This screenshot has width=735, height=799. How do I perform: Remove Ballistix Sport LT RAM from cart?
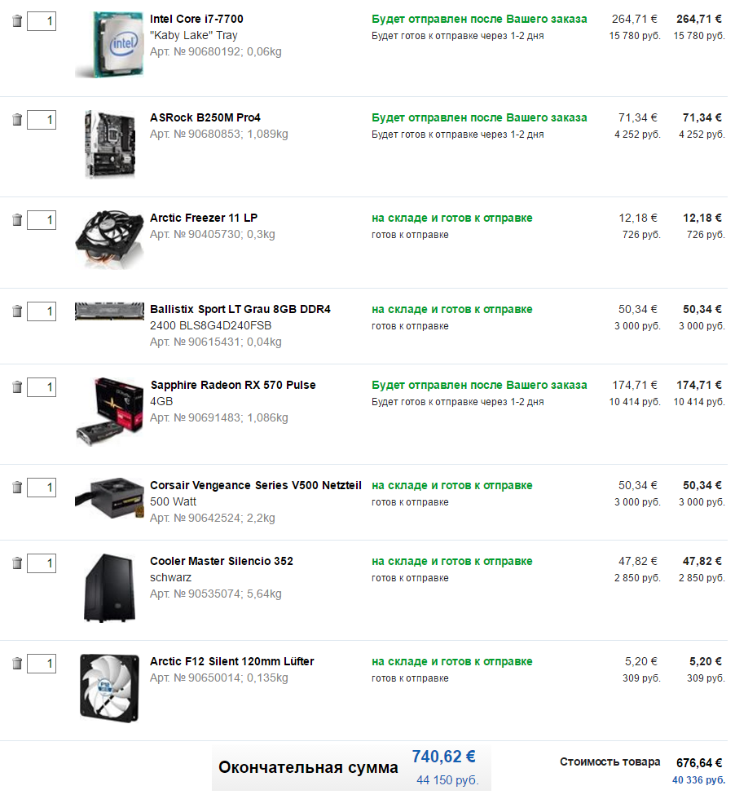click(17, 311)
